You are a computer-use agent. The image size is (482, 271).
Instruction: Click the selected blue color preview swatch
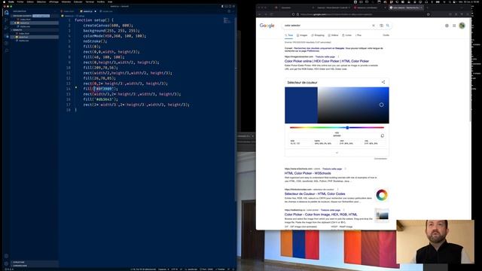[x=301, y=105]
